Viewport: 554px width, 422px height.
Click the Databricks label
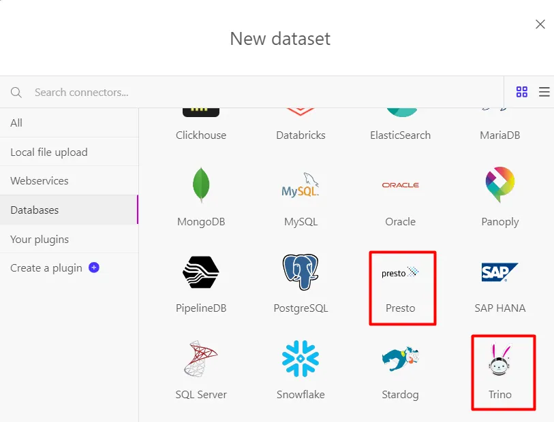[301, 135]
